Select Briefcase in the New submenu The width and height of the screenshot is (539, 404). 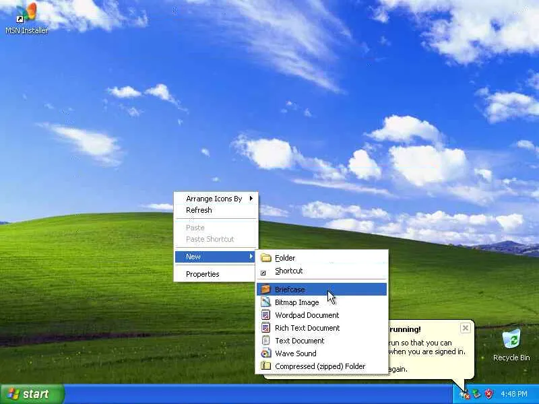[x=322, y=290]
